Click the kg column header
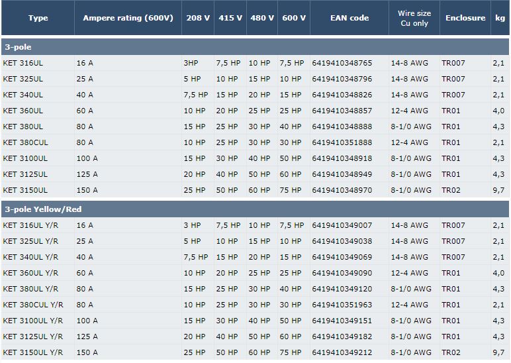Image resolution: width=511 pixels, height=363 pixels. coord(500,18)
